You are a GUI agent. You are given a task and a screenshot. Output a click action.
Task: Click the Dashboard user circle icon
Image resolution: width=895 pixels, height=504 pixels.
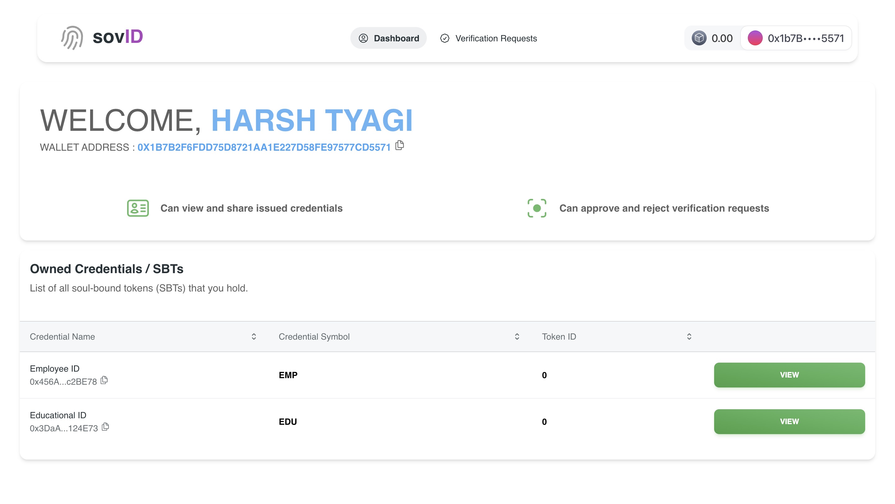click(363, 38)
